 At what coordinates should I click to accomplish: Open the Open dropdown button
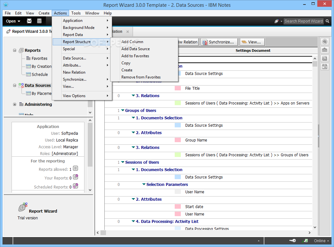[x=13, y=21]
